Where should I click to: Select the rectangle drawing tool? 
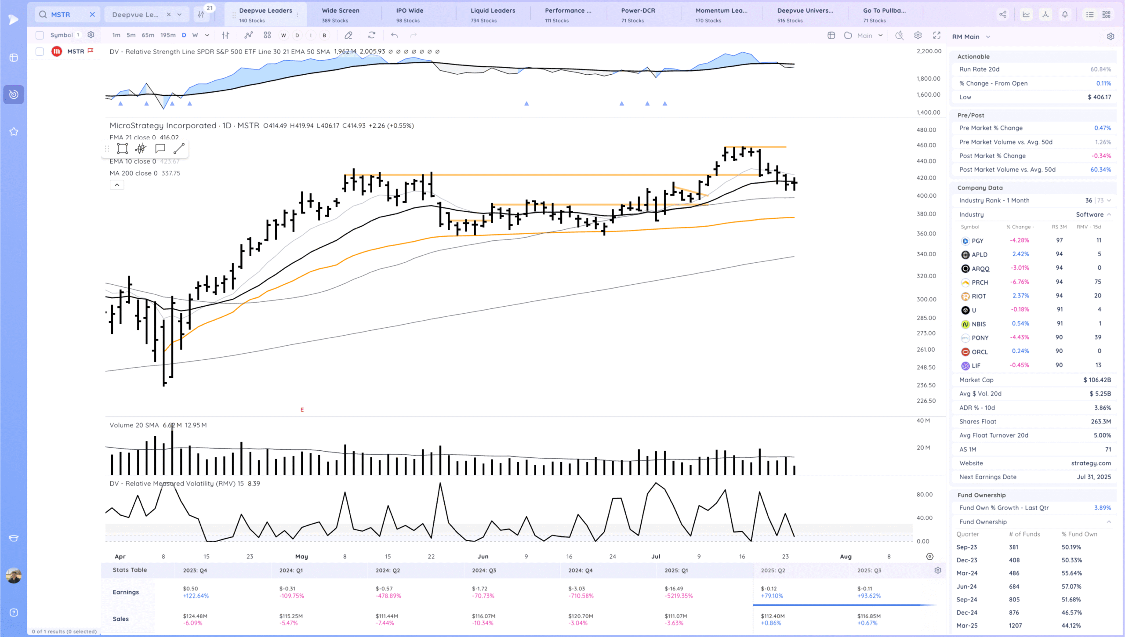tap(122, 148)
